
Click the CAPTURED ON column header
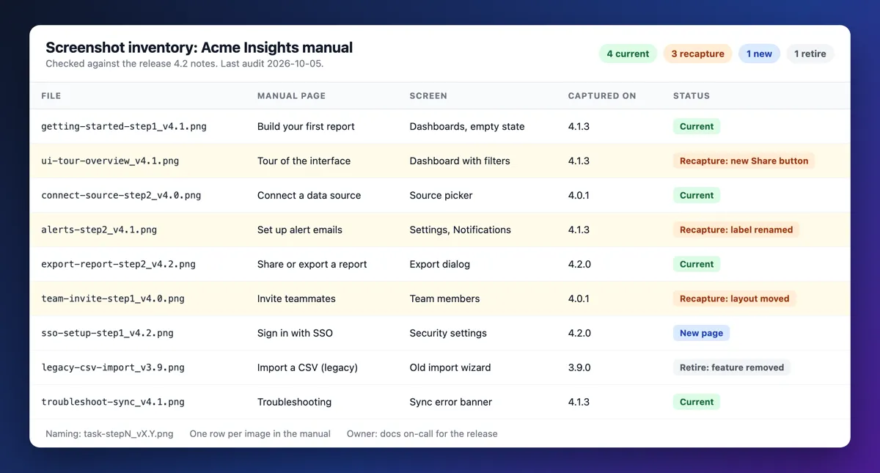pyautogui.click(x=602, y=96)
